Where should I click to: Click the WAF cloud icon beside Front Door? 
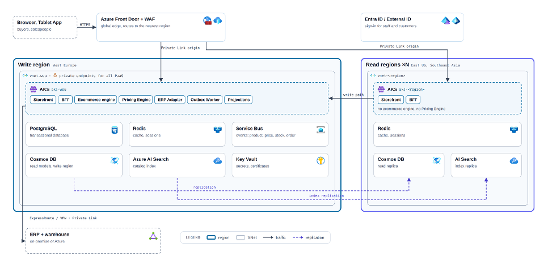pyautogui.click(x=218, y=20)
